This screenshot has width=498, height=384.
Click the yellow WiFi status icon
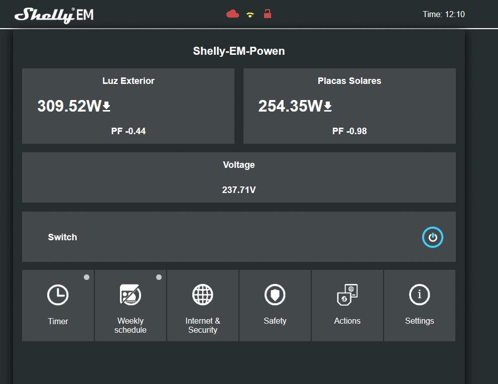(250, 15)
